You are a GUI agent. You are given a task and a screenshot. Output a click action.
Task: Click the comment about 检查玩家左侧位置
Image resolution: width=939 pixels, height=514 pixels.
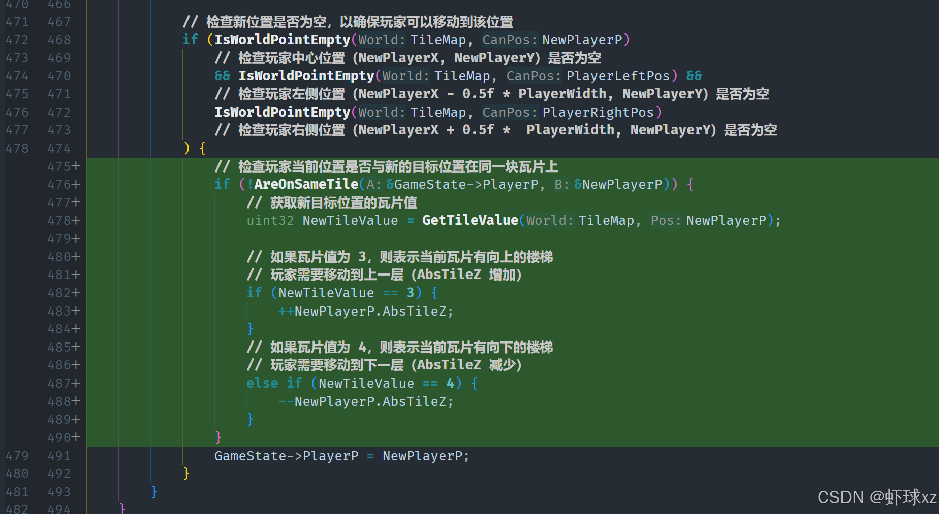tap(492, 94)
